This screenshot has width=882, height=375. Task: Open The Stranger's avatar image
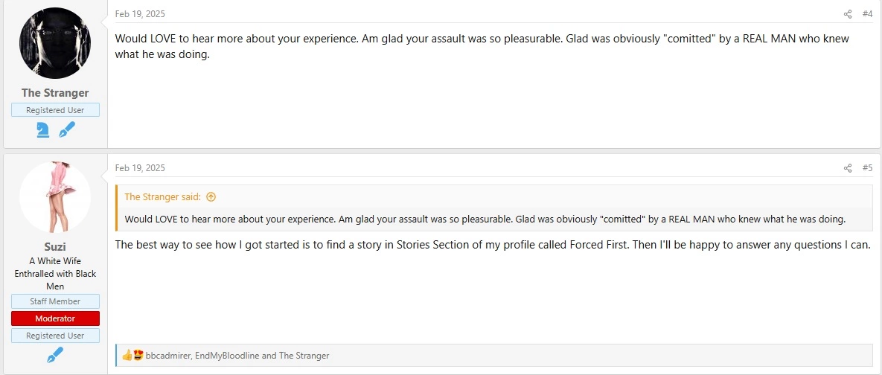pos(55,43)
